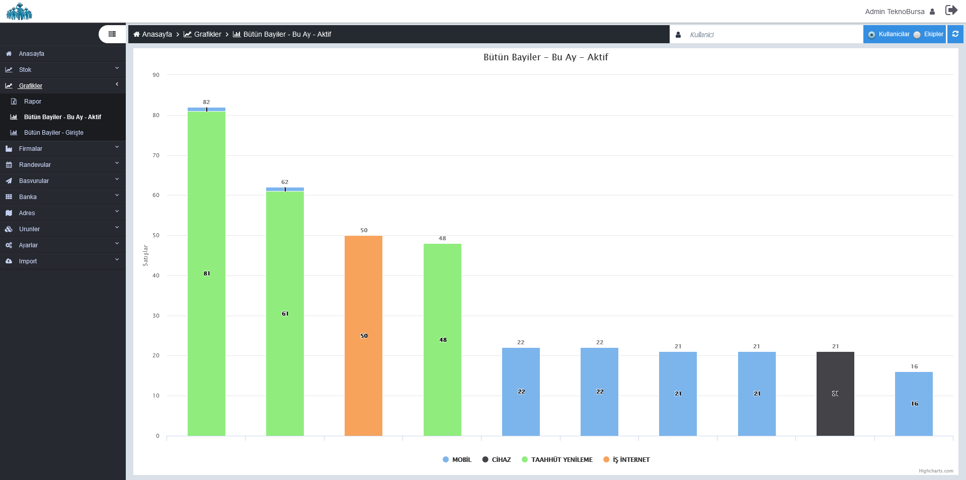The image size is (966, 480).
Task: Select the Kullanicilar radio button
Action: pyautogui.click(x=871, y=35)
